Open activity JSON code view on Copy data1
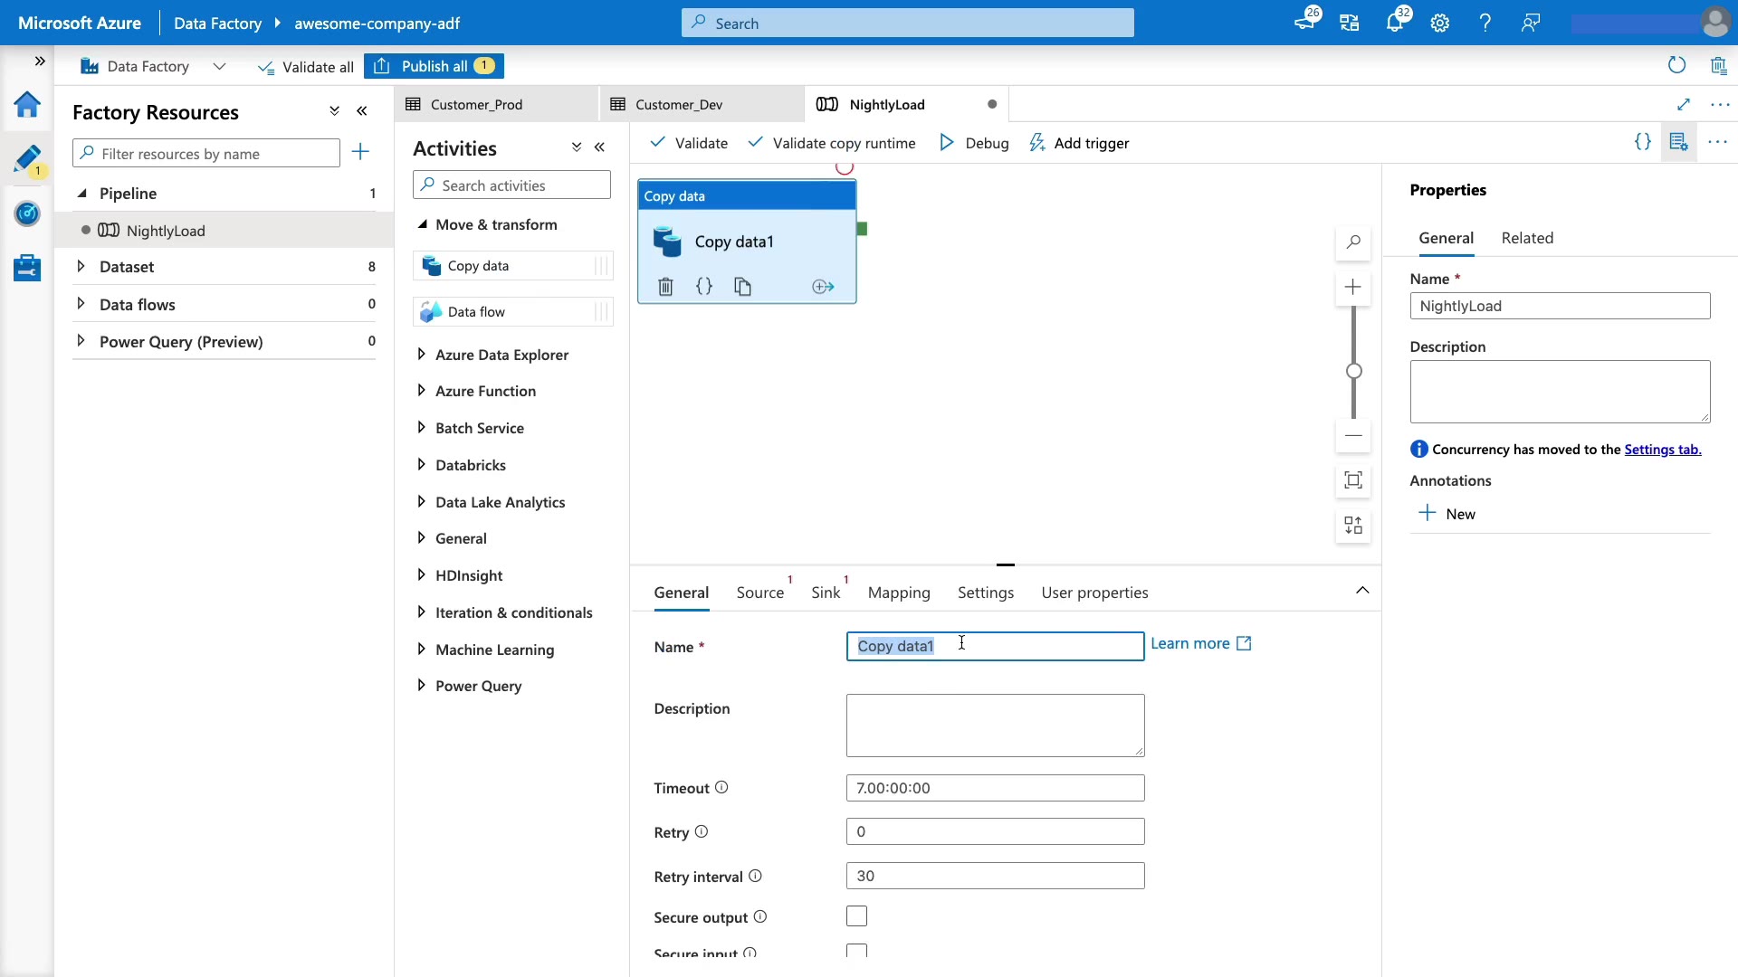The image size is (1738, 977). tap(704, 287)
